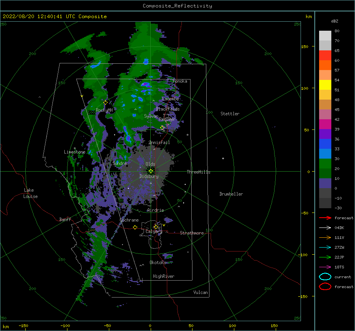
Task: Click the Cochrane town label
Action: click(129, 220)
